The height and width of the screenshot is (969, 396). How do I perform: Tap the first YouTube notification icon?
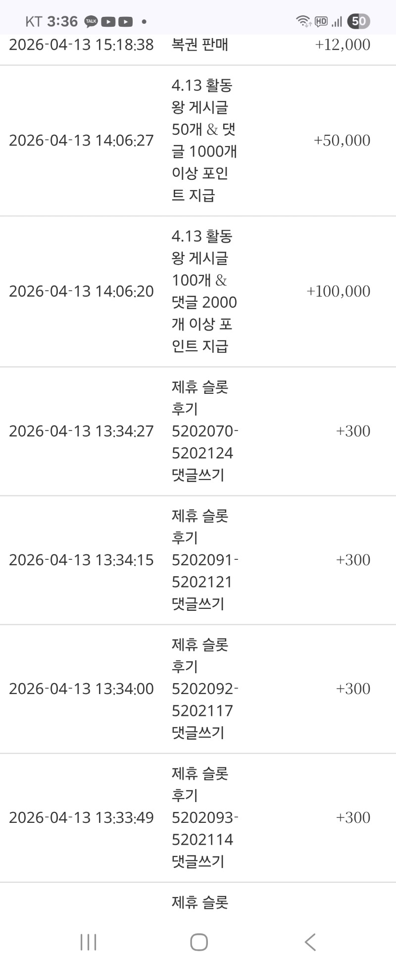coord(108,21)
